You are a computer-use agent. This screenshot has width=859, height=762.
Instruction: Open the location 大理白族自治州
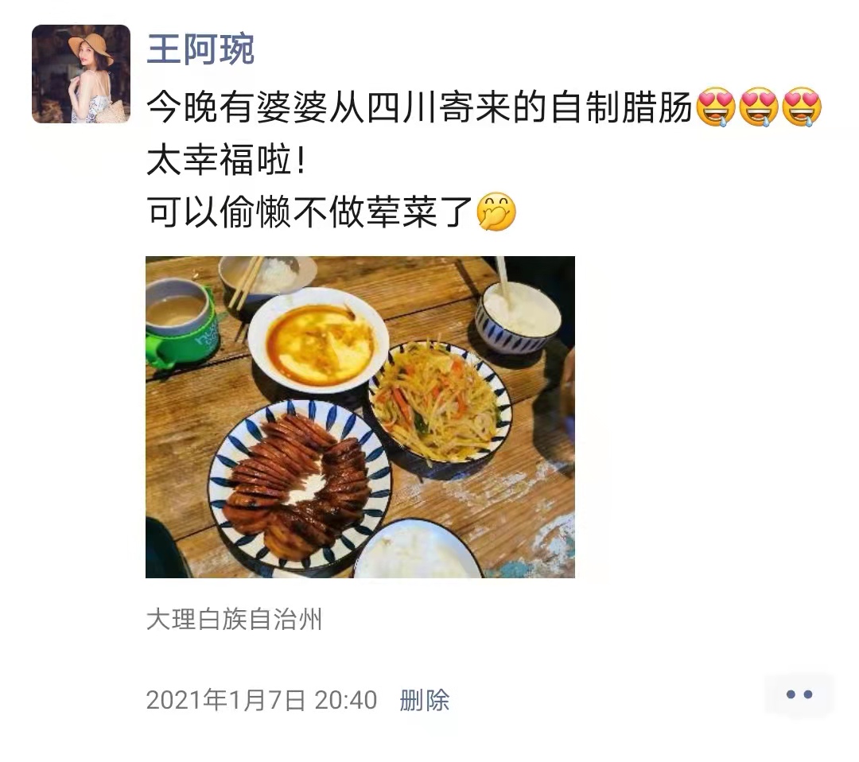coord(234,620)
